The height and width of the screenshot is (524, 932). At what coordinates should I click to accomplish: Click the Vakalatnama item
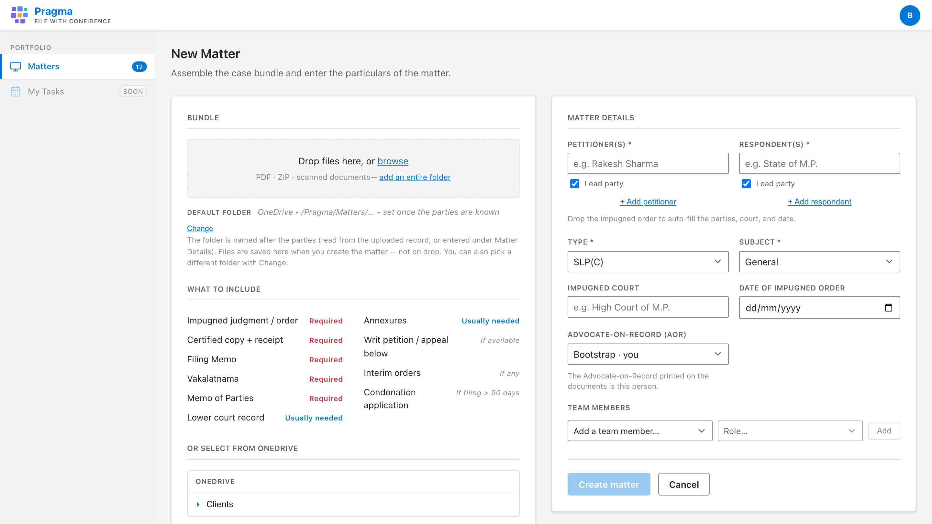(x=213, y=379)
